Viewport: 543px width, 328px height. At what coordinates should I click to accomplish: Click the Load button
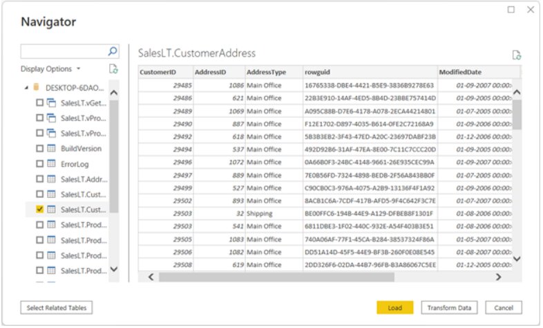click(x=394, y=307)
